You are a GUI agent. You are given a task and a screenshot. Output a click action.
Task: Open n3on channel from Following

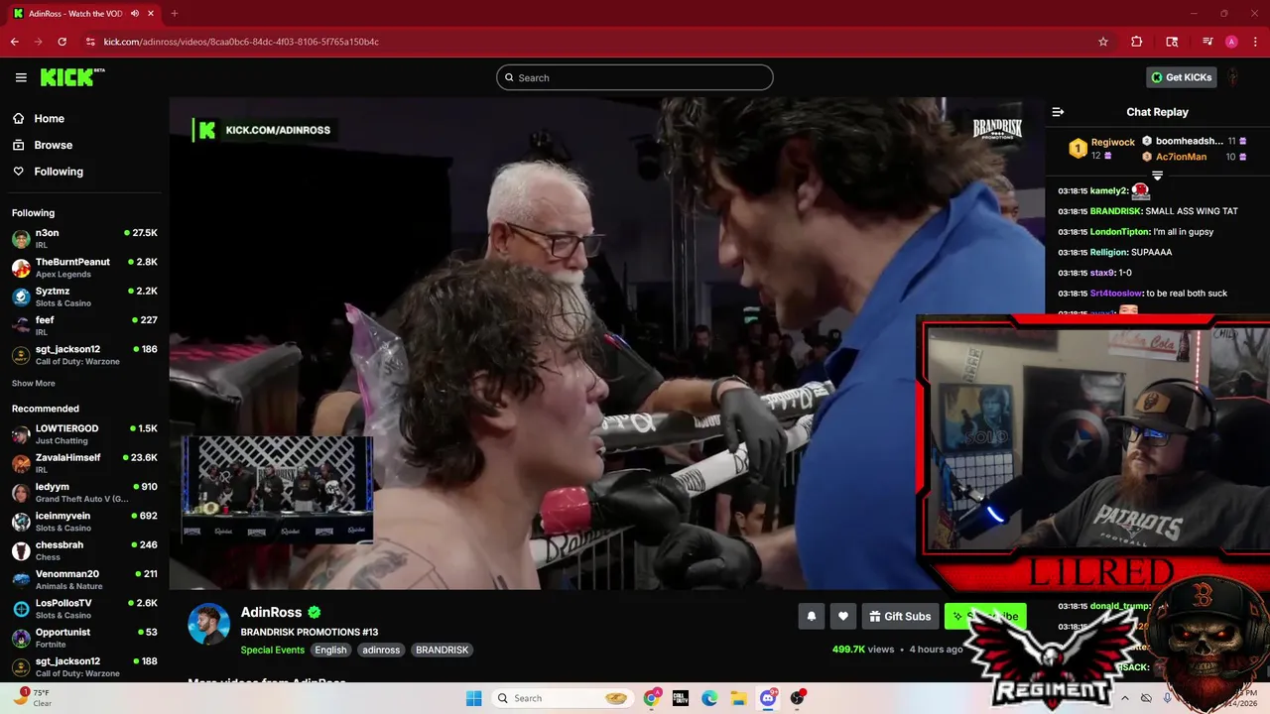pos(84,239)
